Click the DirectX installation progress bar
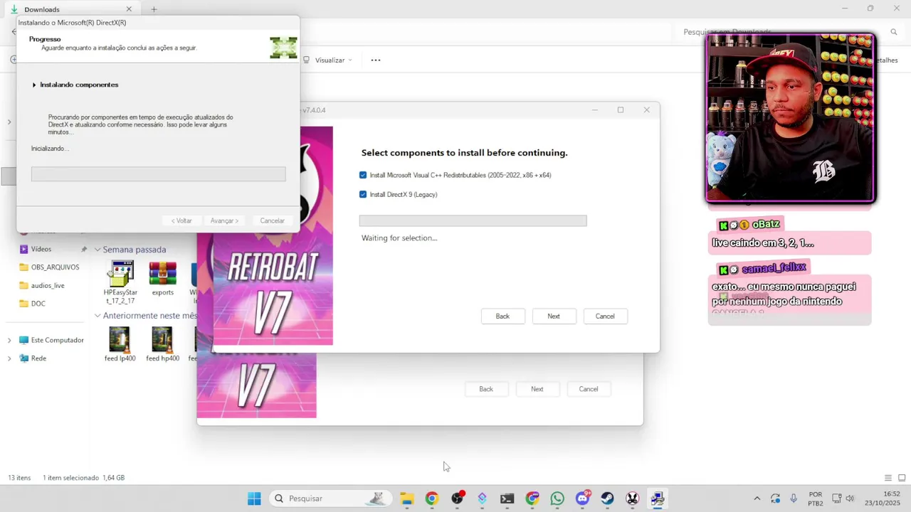 coord(159,174)
